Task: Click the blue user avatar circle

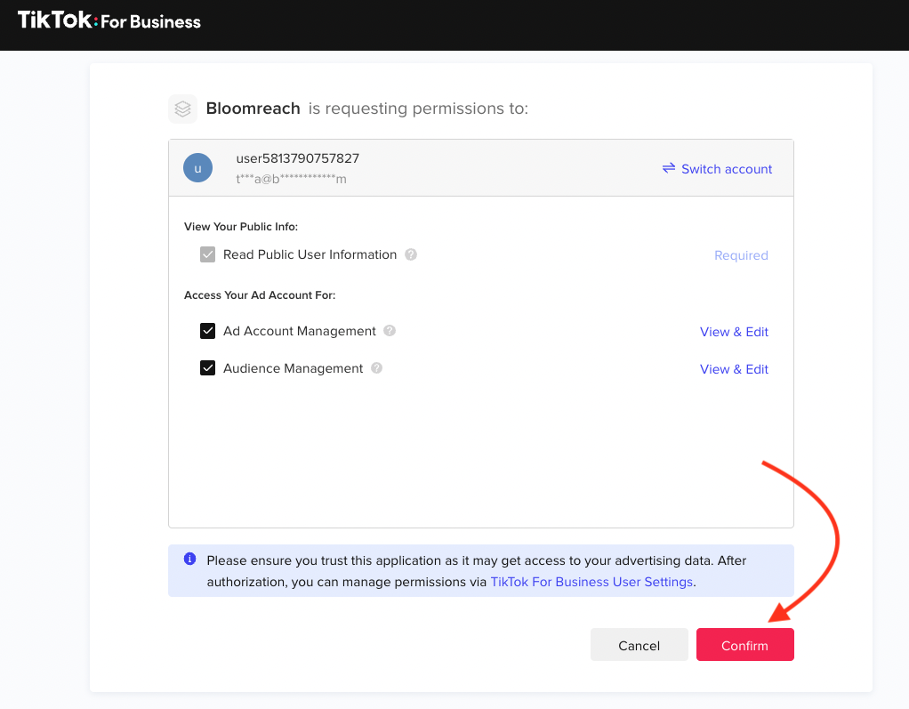Action: pos(197,168)
